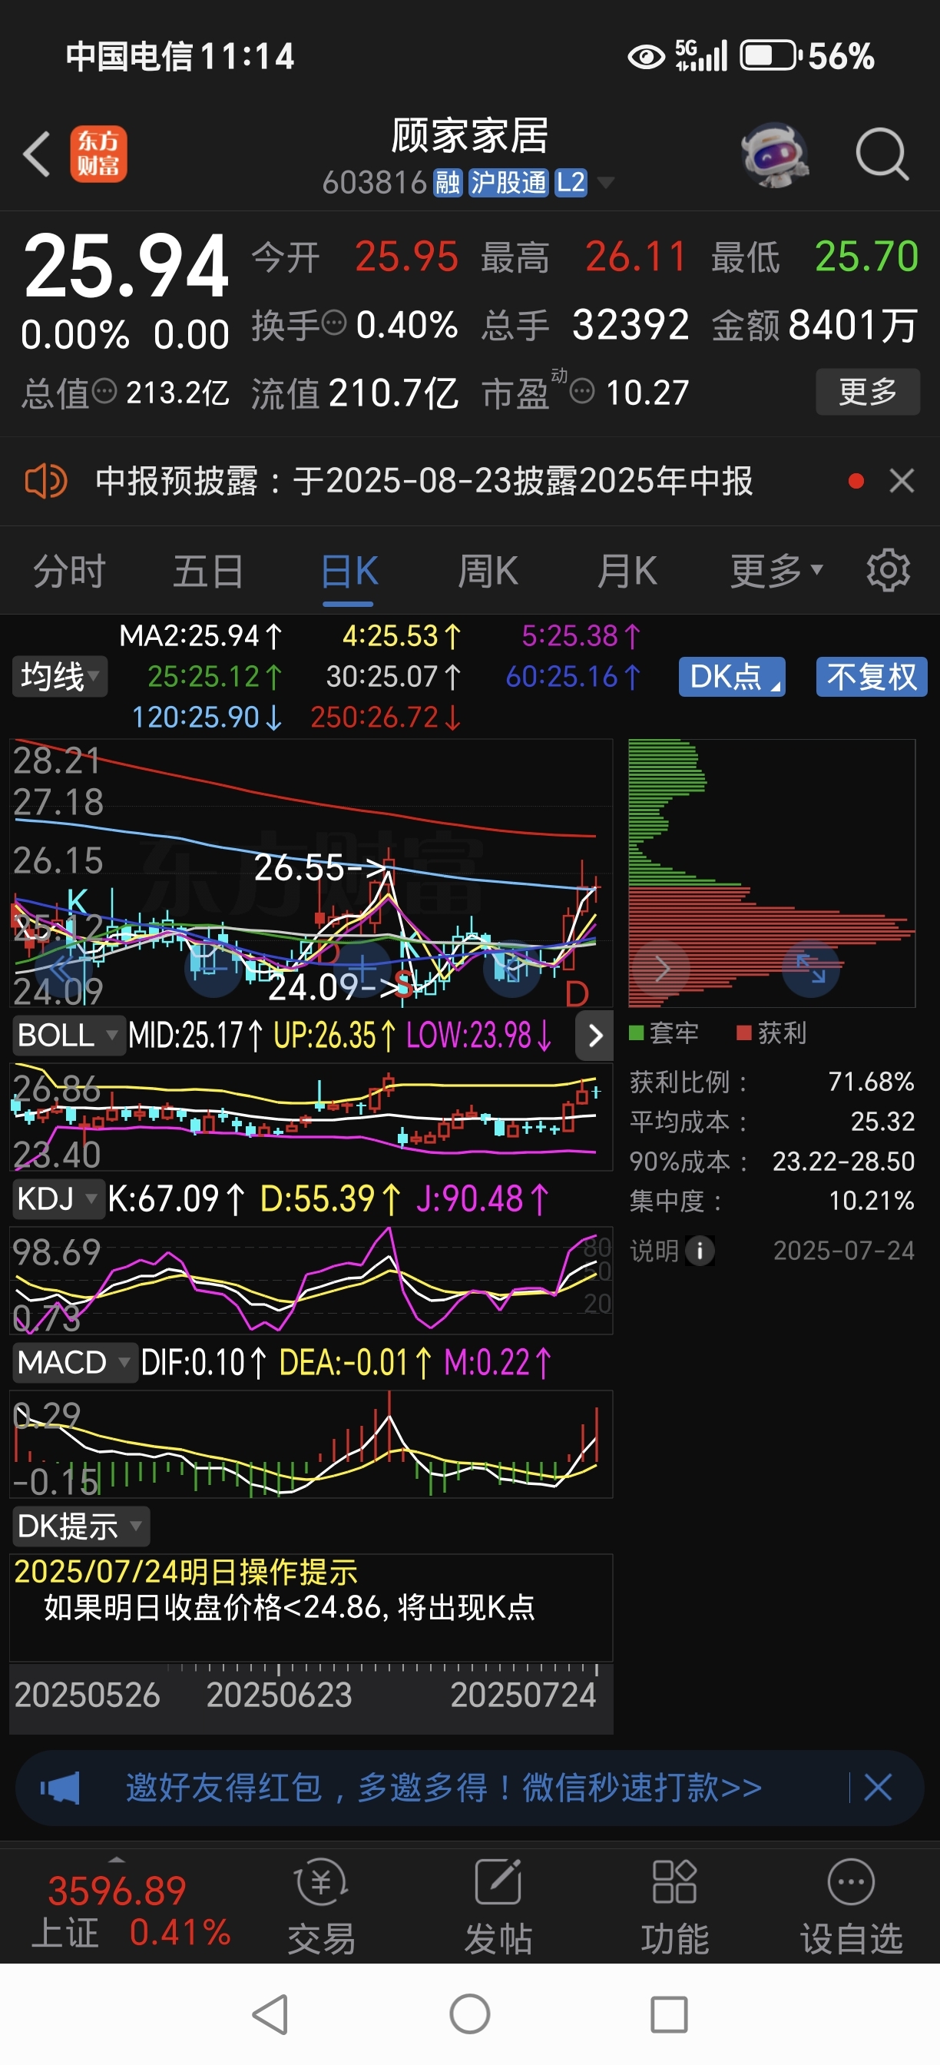The image size is (940, 2065).
Task: Tap the 融 margin badge
Action: coord(447,183)
